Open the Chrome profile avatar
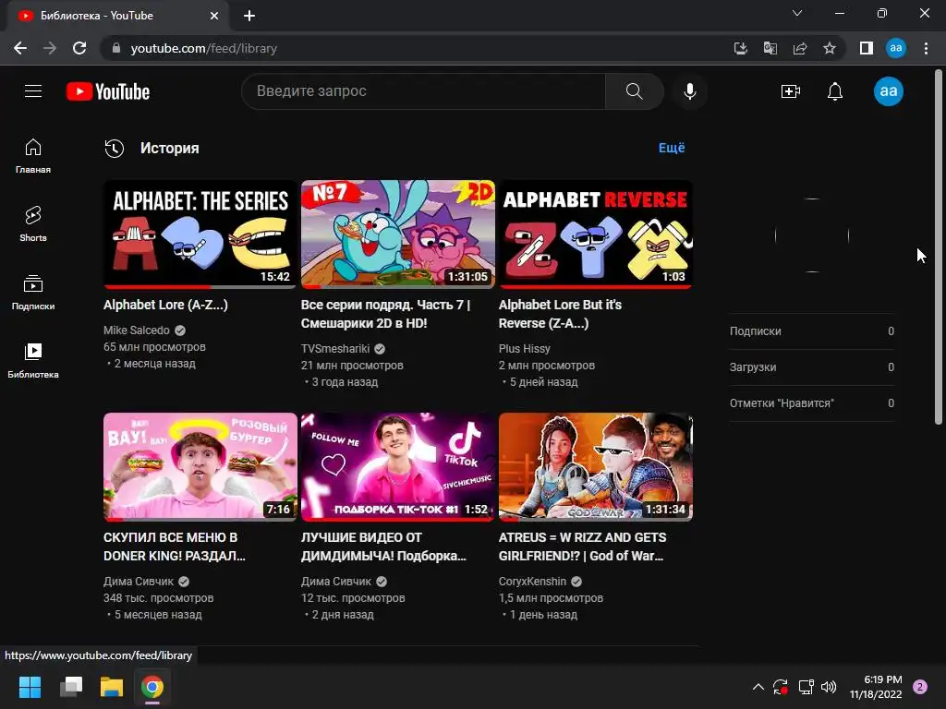The image size is (946, 709). 896,48
